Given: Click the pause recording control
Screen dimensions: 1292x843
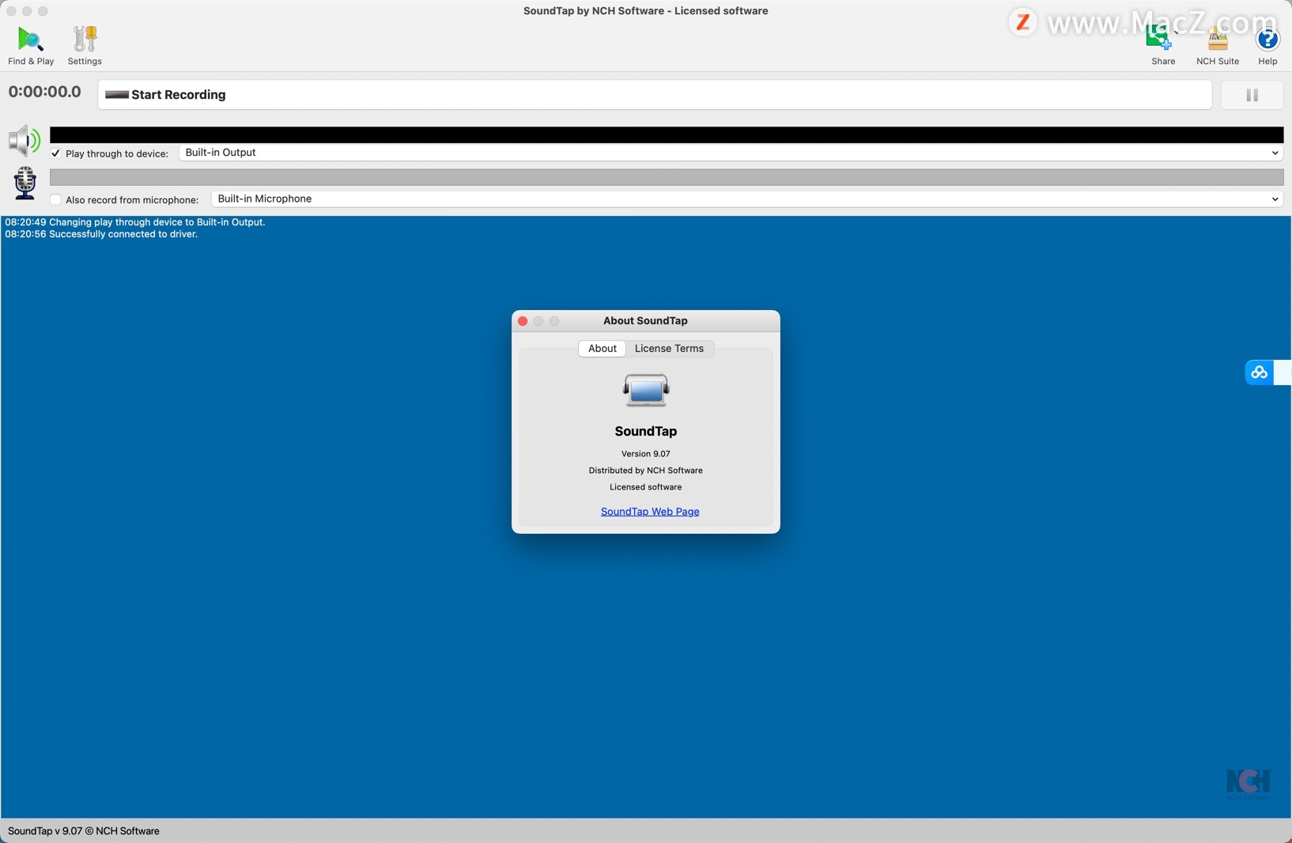Looking at the screenshot, I should pos(1251,95).
